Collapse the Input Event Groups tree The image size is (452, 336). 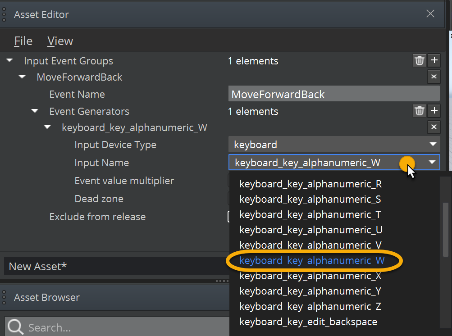[10, 60]
